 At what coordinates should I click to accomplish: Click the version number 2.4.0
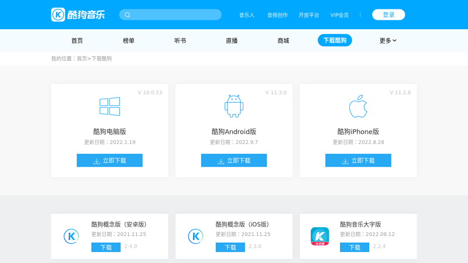(130, 246)
